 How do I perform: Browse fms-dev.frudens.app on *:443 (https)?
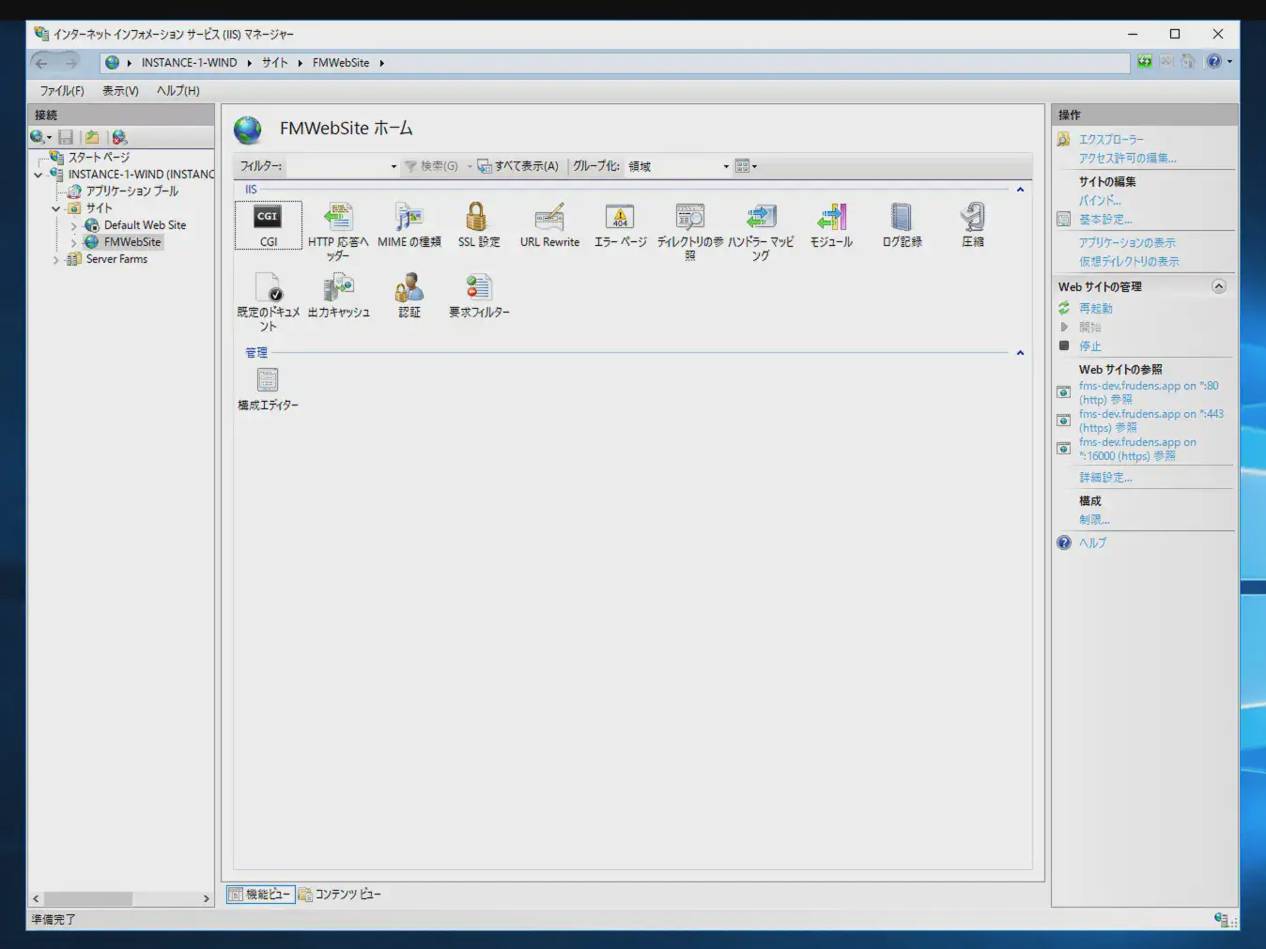tap(1151, 421)
